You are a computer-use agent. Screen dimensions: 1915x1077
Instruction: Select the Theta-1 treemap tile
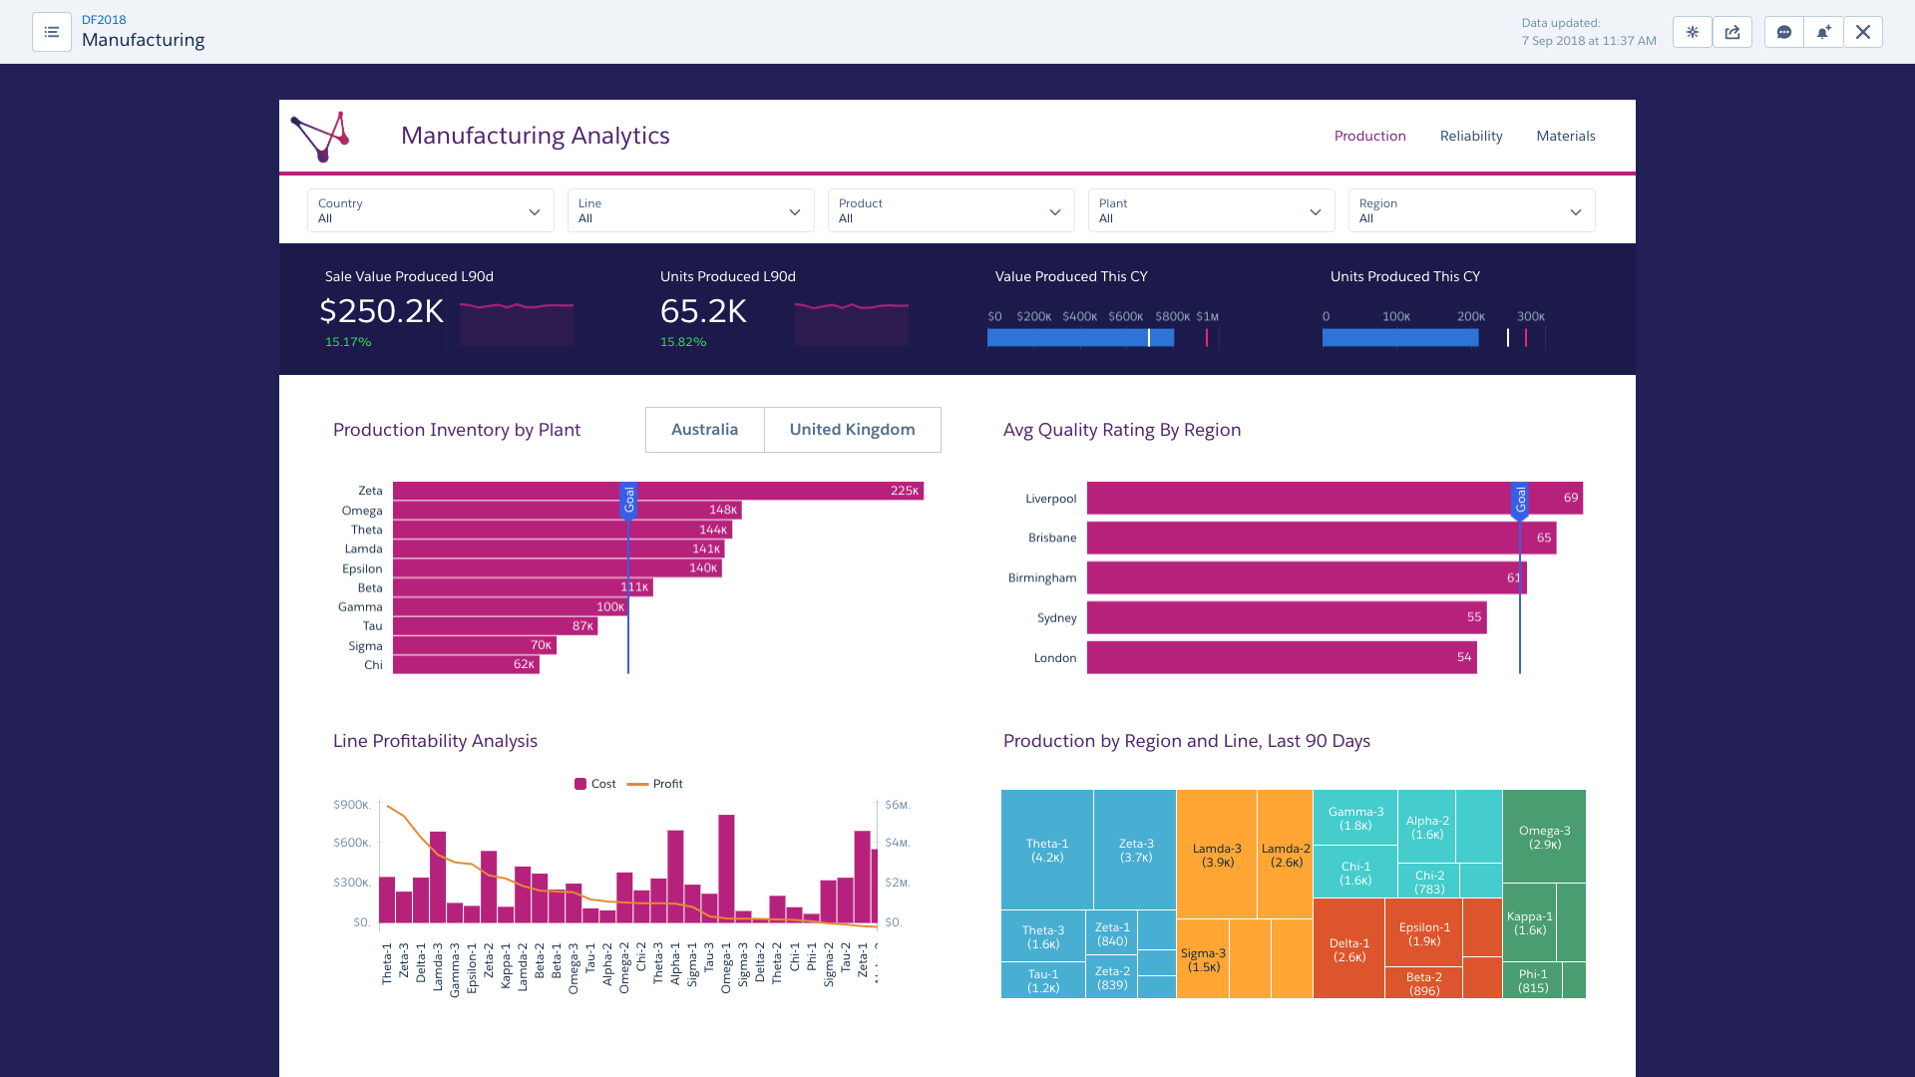[x=1046, y=850]
